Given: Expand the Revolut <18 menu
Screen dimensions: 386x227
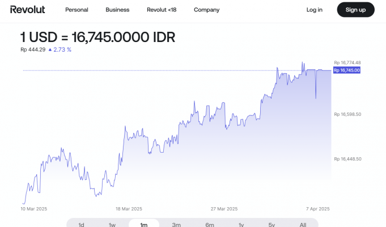Looking at the screenshot, I should [x=162, y=10].
